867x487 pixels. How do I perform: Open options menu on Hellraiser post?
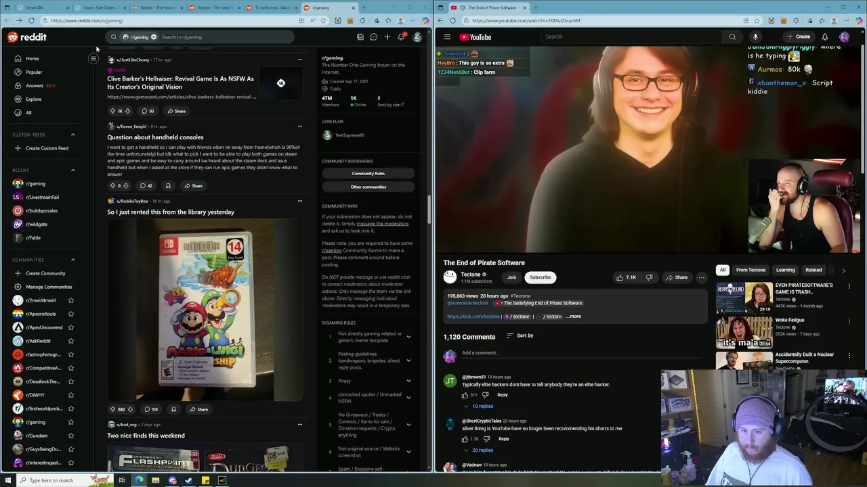[300, 60]
